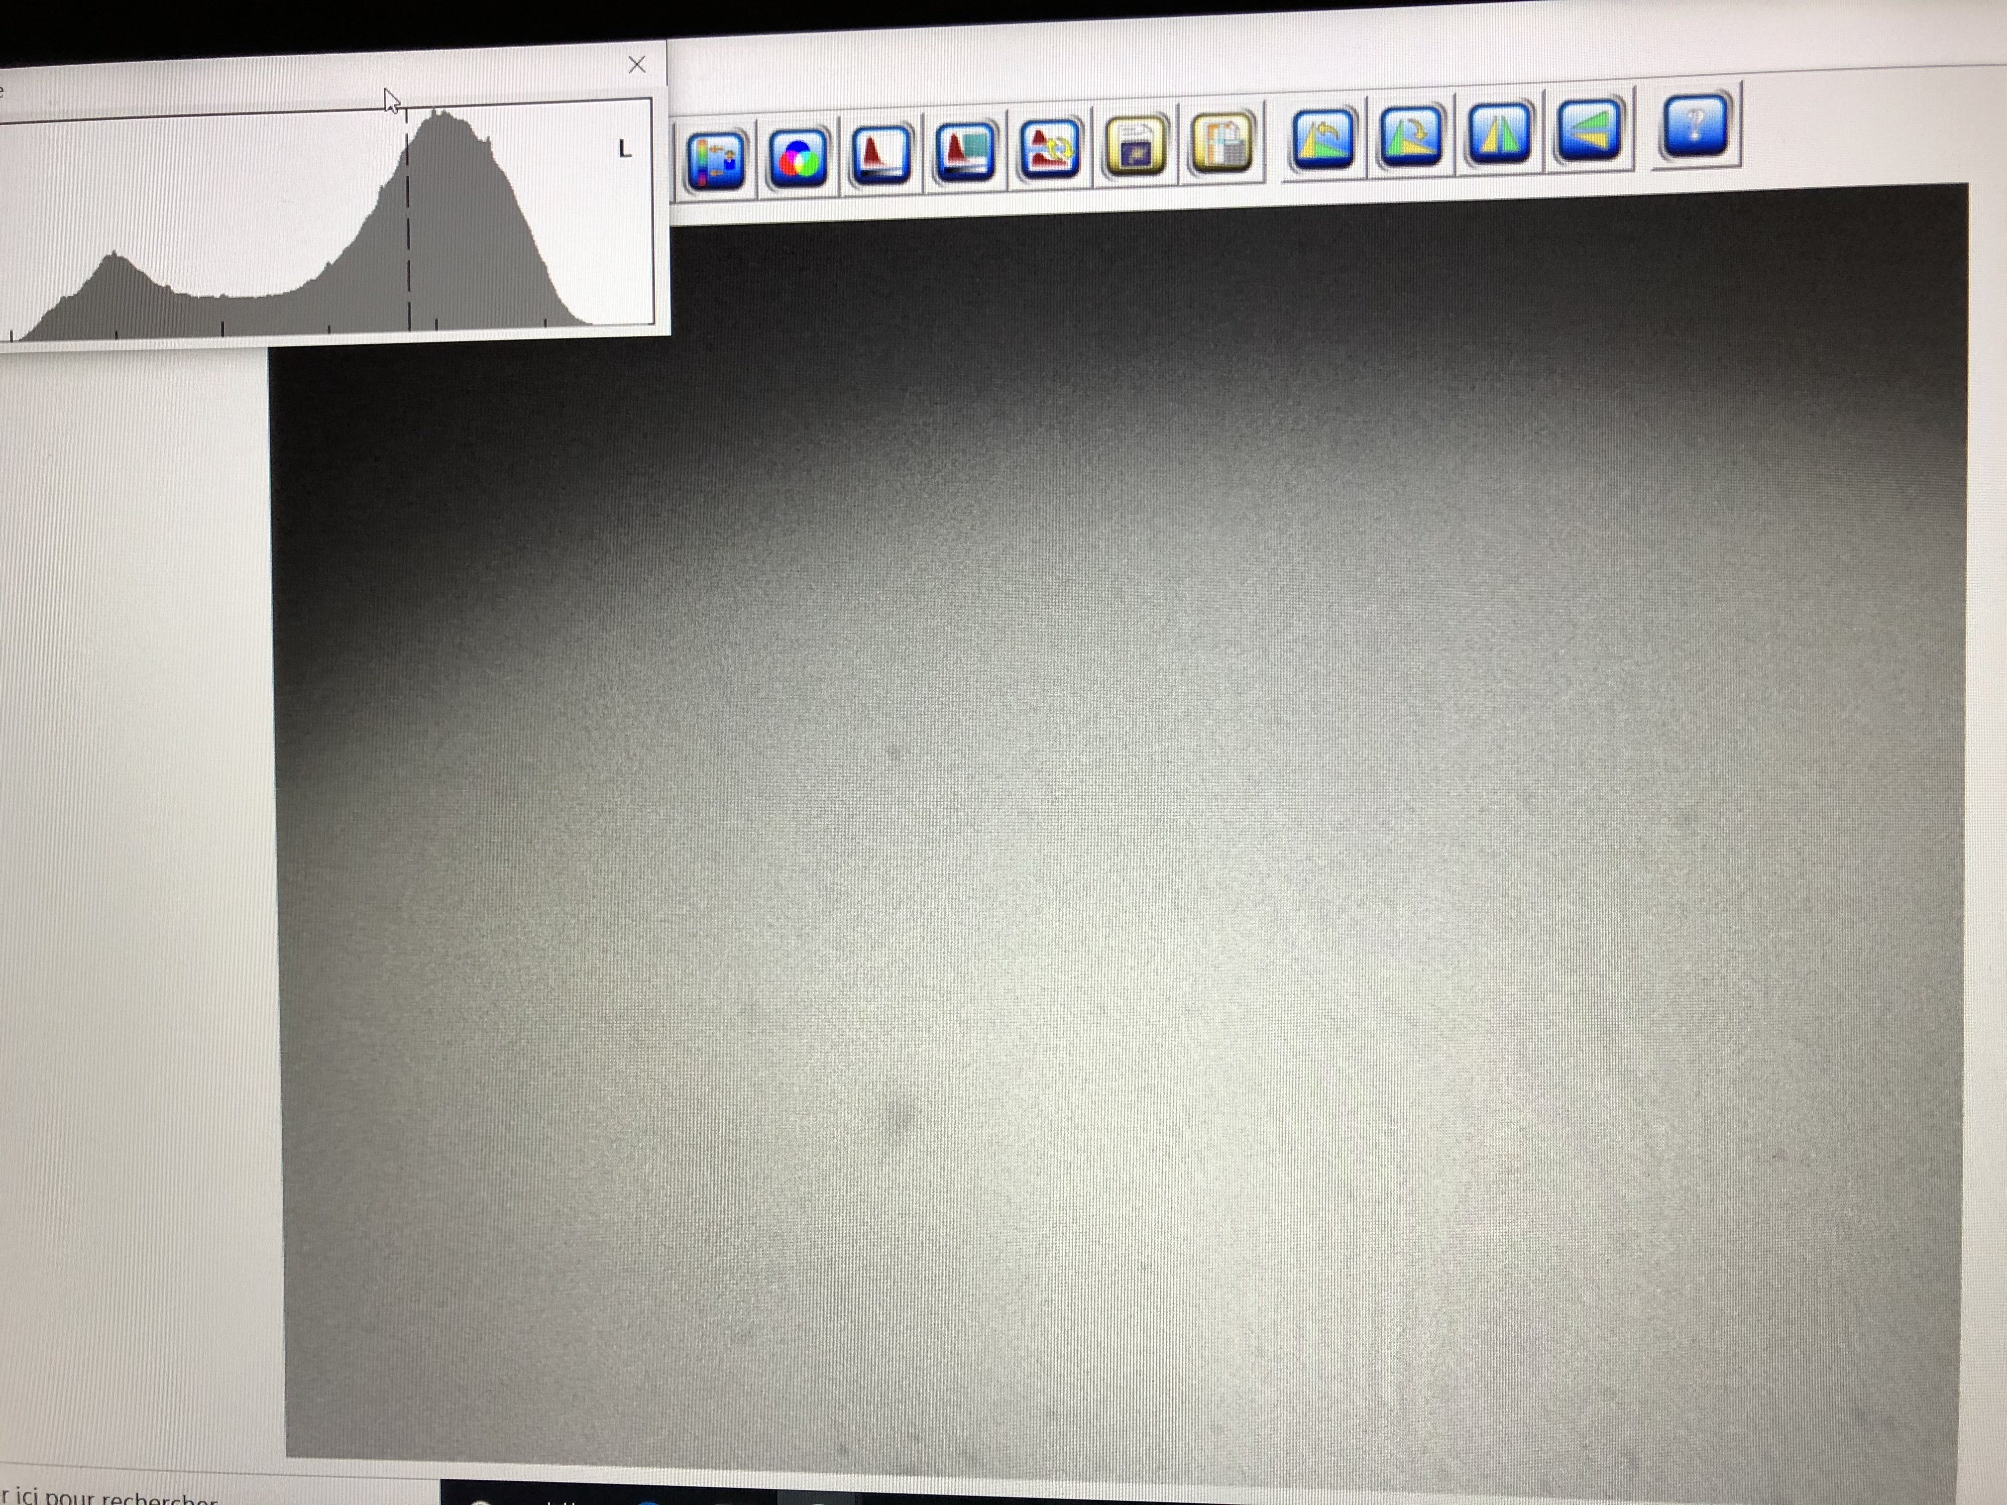Rotate image left with counterclockwise icon
The image size is (2007, 1505).
click(x=1323, y=138)
